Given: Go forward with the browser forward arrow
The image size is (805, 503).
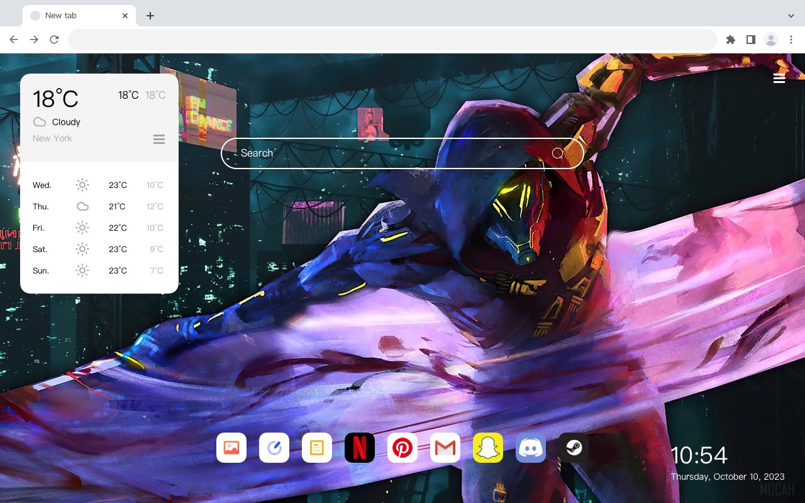Looking at the screenshot, I should click(x=34, y=40).
